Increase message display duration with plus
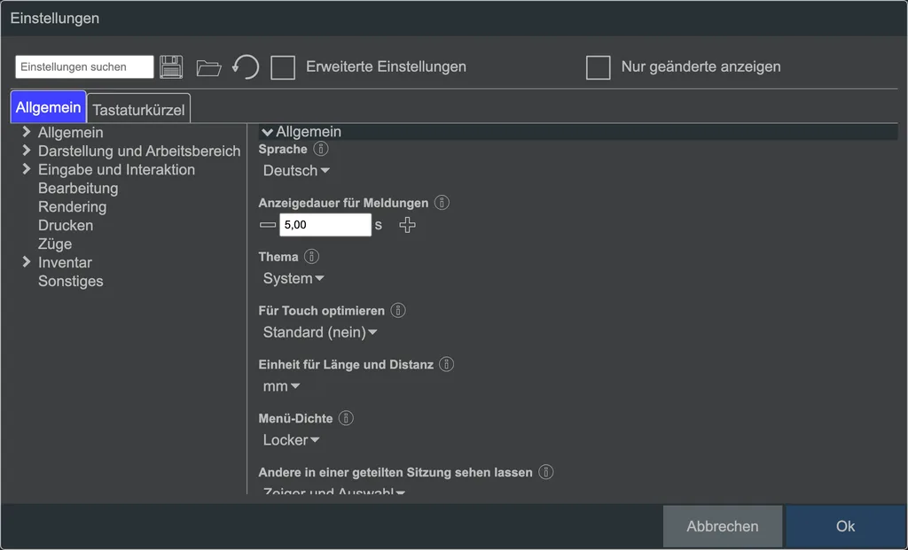 point(408,225)
